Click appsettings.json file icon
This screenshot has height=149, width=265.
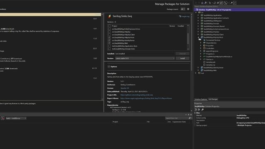pyautogui.click(x=204, y=51)
